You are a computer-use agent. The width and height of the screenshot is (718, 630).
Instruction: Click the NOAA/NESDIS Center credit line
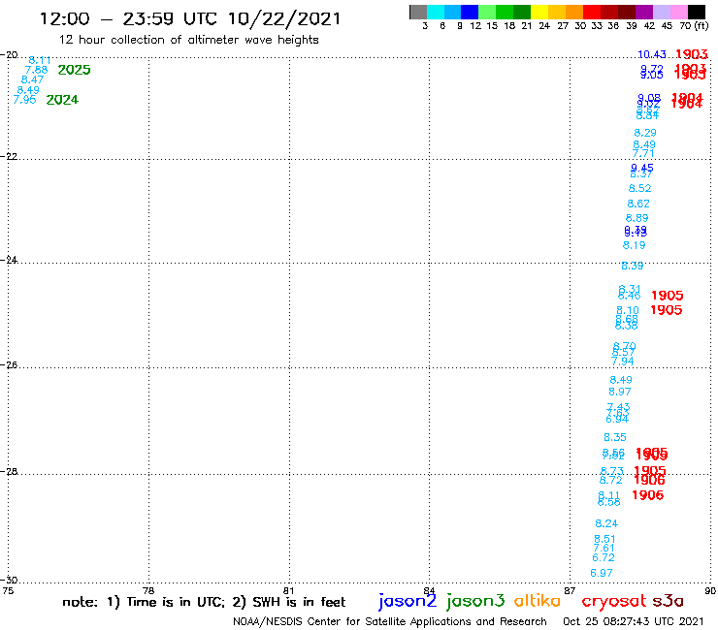click(390, 621)
